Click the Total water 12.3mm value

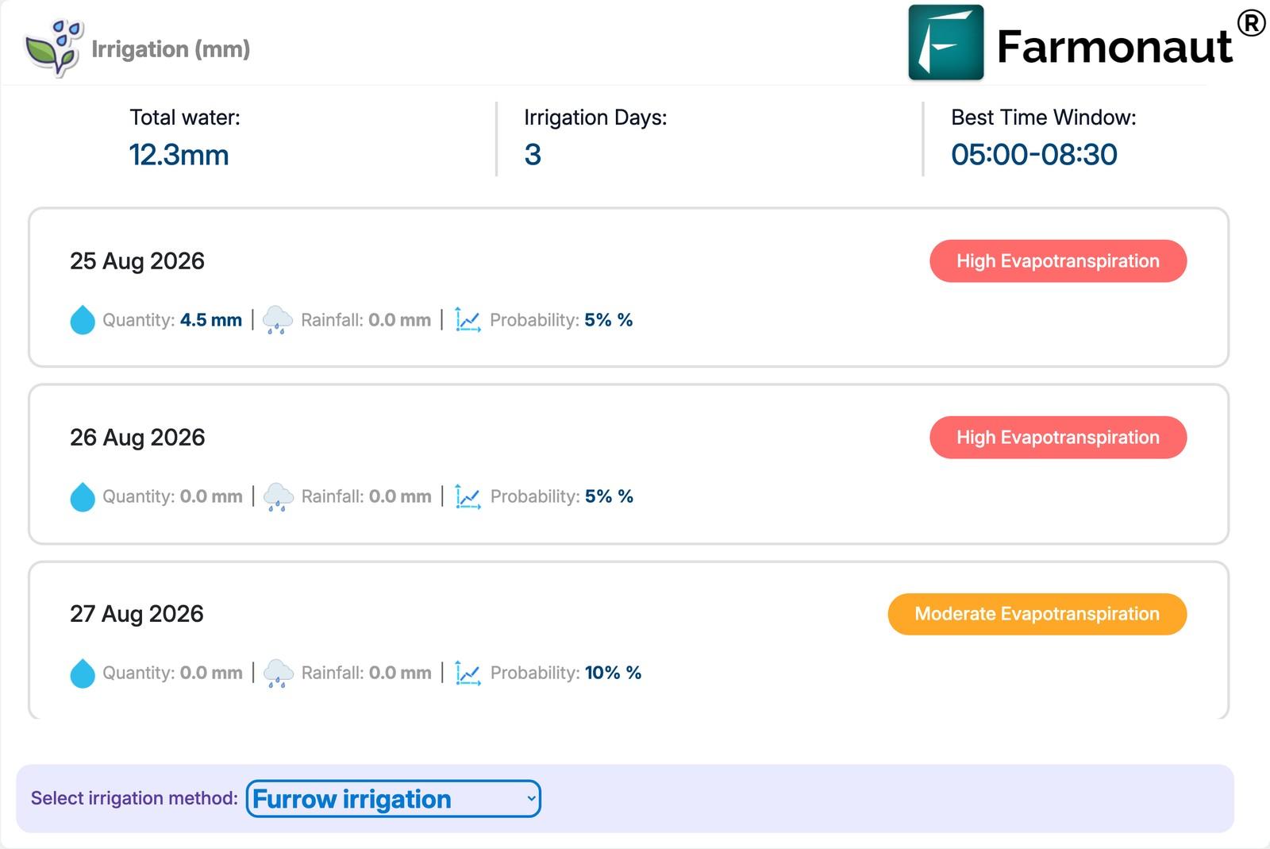pyautogui.click(x=179, y=155)
